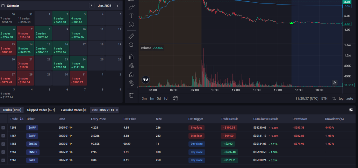Sort by Entry Price column header

tap(98, 119)
